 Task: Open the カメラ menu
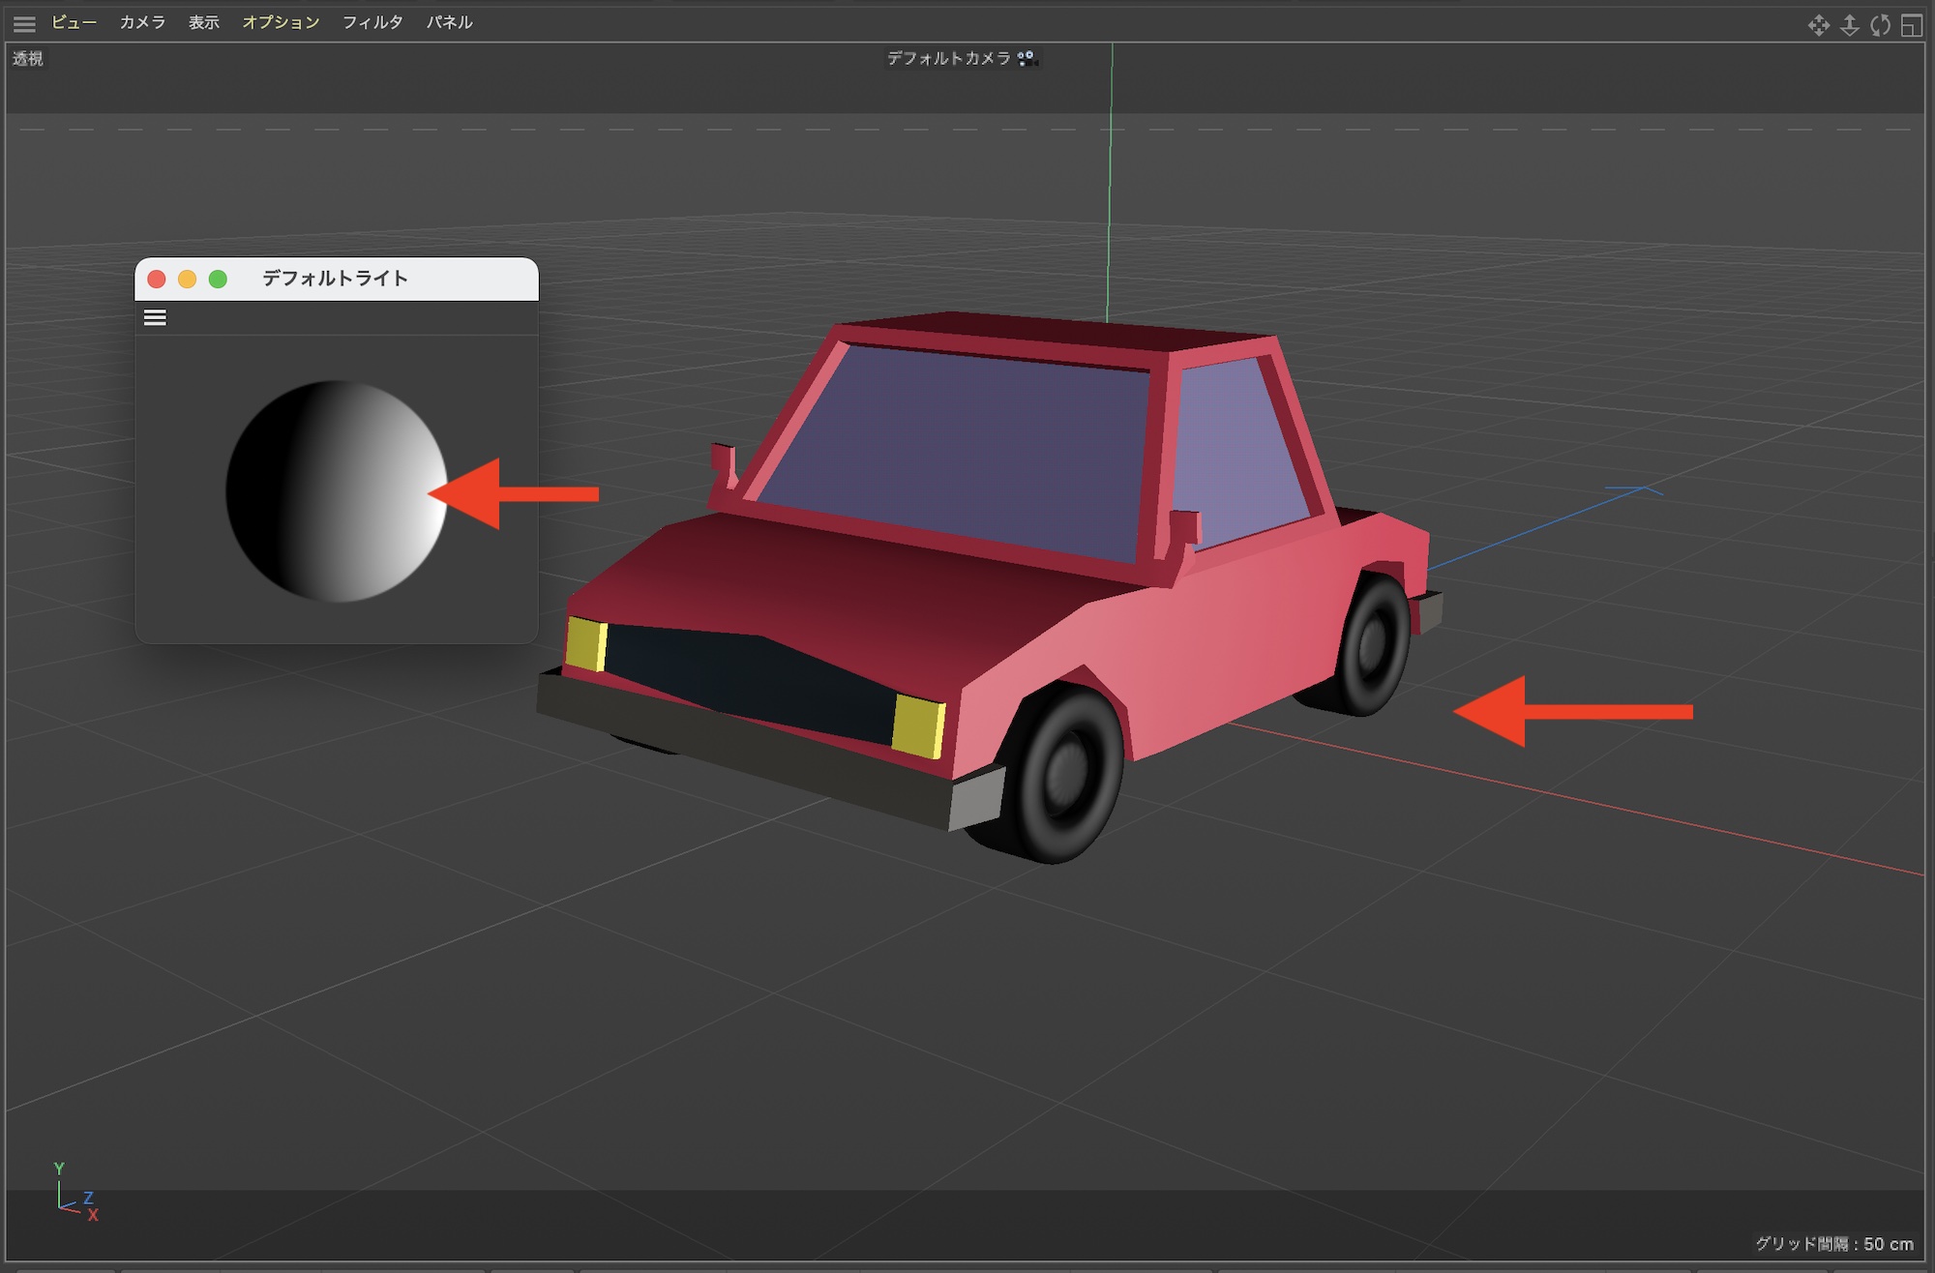pos(142,22)
